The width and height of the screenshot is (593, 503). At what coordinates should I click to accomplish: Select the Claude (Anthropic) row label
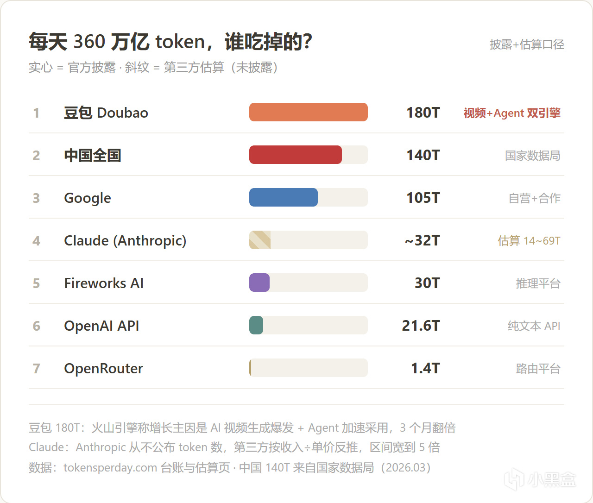point(125,240)
